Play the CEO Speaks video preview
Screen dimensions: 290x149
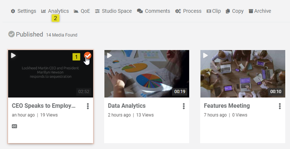pos(13,56)
